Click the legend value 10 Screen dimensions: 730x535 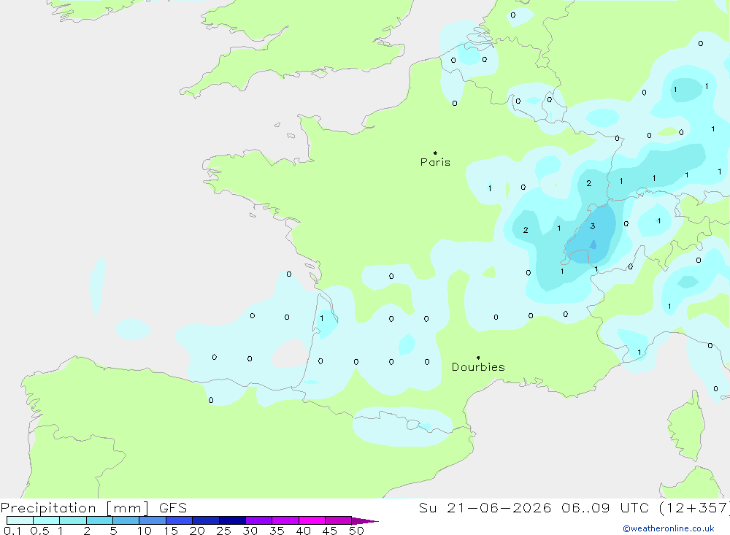tap(145, 531)
